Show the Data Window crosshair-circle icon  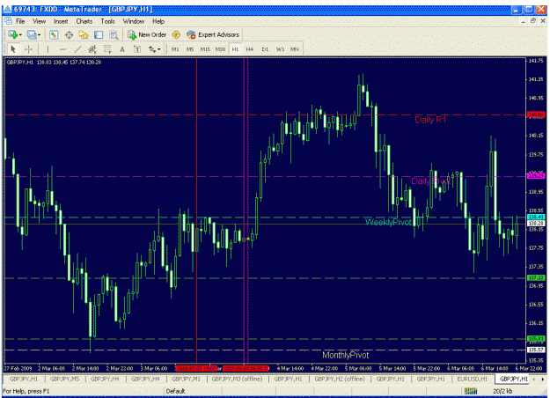pyautogui.click(x=69, y=34)
